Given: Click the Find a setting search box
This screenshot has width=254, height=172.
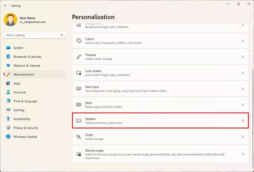Looking at the screenshot, I should 31,35.
